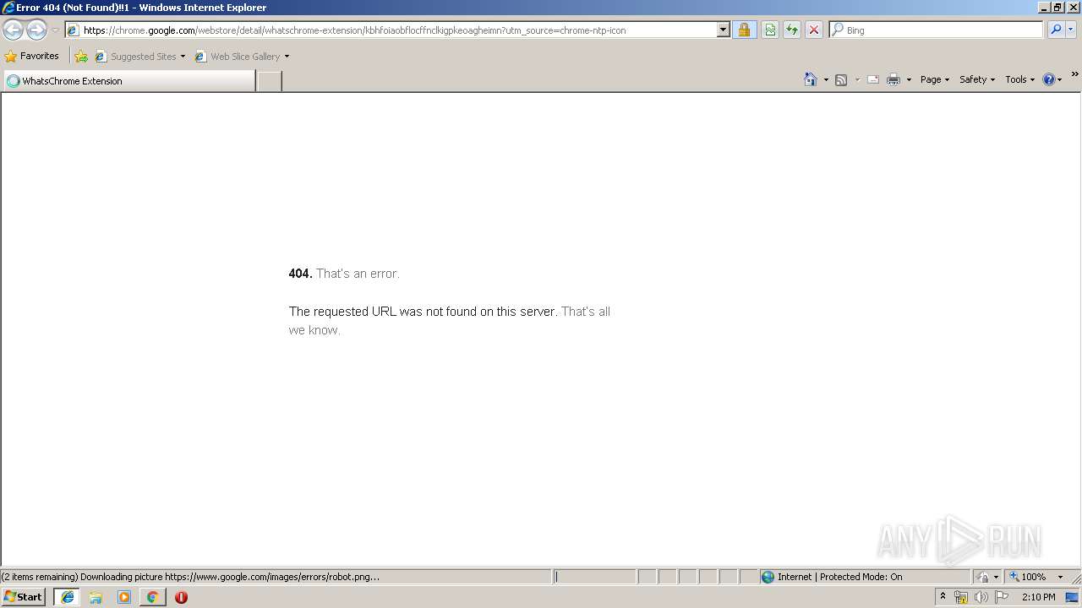Expand the Home button dropdown arrow

tap(826, 79)
